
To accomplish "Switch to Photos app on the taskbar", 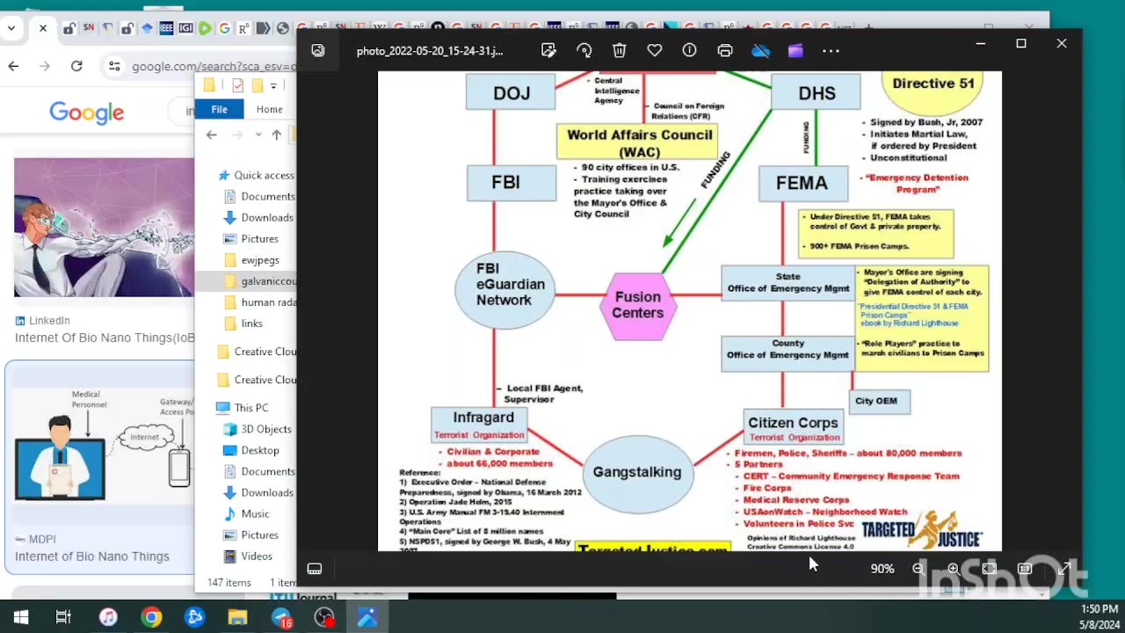I will 367,617.
